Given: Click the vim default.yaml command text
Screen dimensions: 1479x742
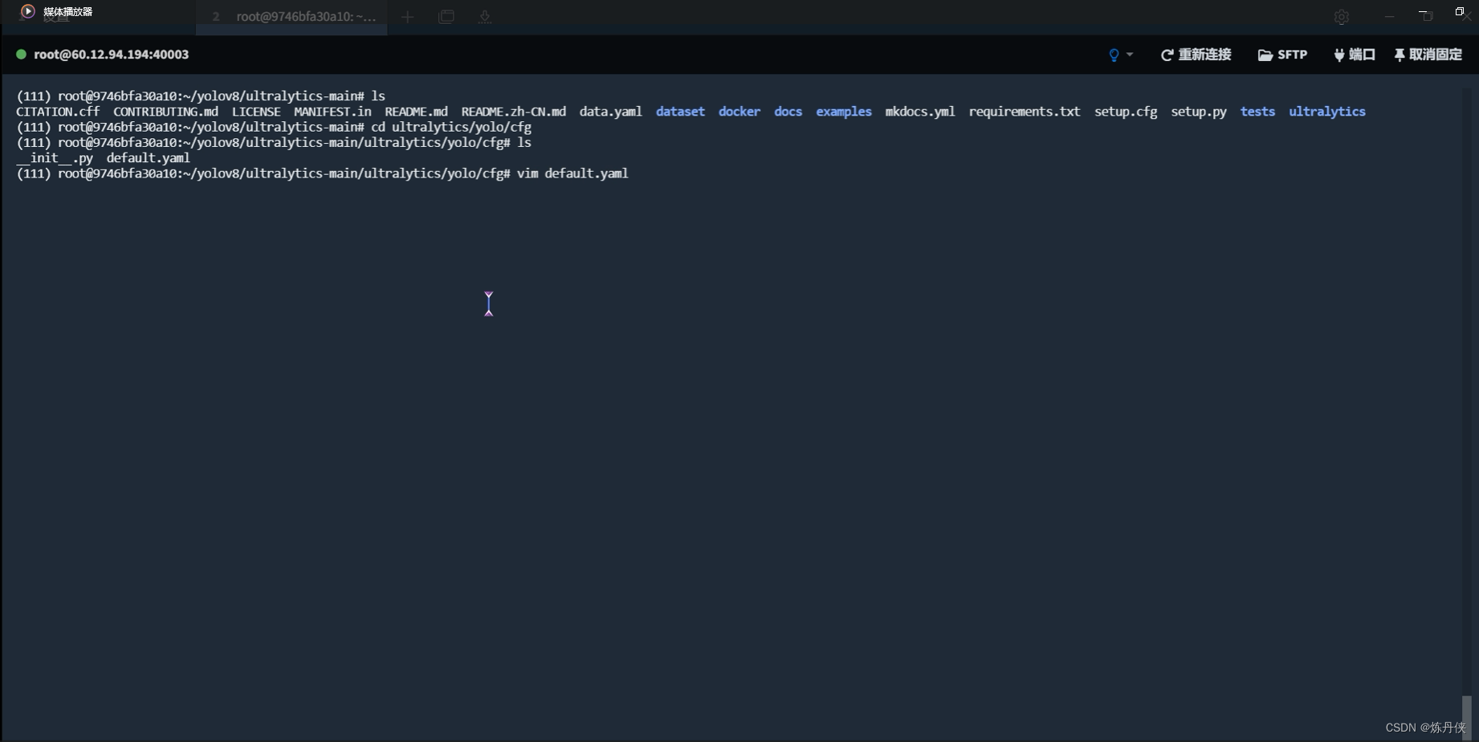Looking at the screenshot, I should [x=572, y=173].
